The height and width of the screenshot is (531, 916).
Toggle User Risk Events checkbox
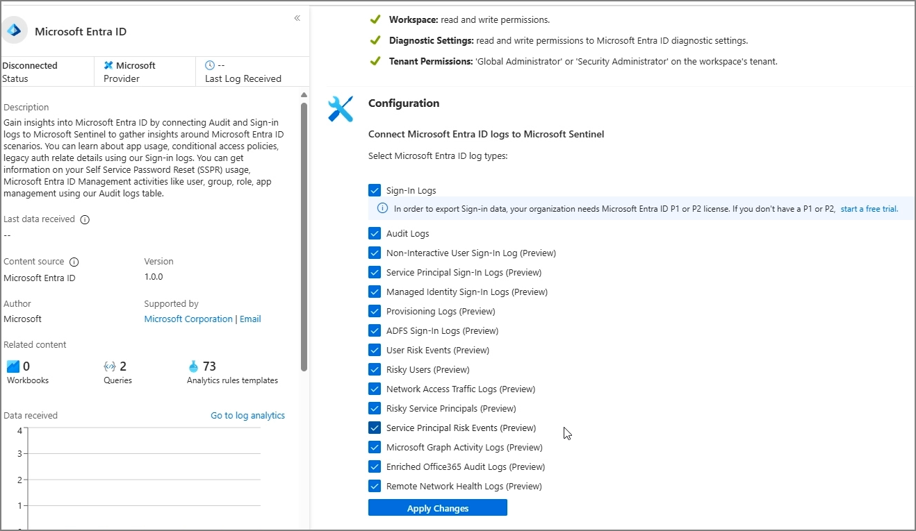[375, 350]
